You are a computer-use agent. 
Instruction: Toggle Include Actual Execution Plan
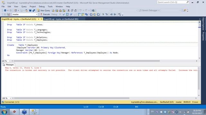click(x=79, y=14)
